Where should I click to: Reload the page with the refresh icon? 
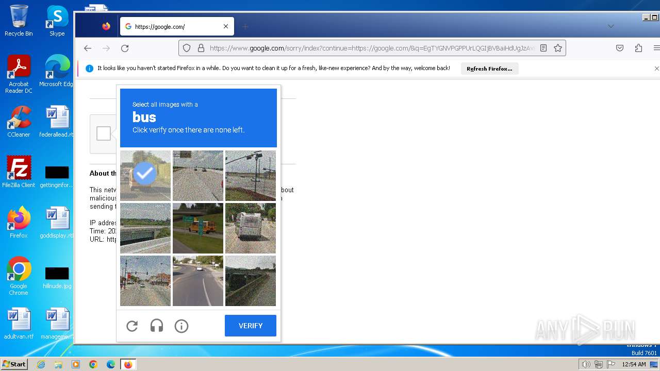pyautogui.click(x=125, y=48)
